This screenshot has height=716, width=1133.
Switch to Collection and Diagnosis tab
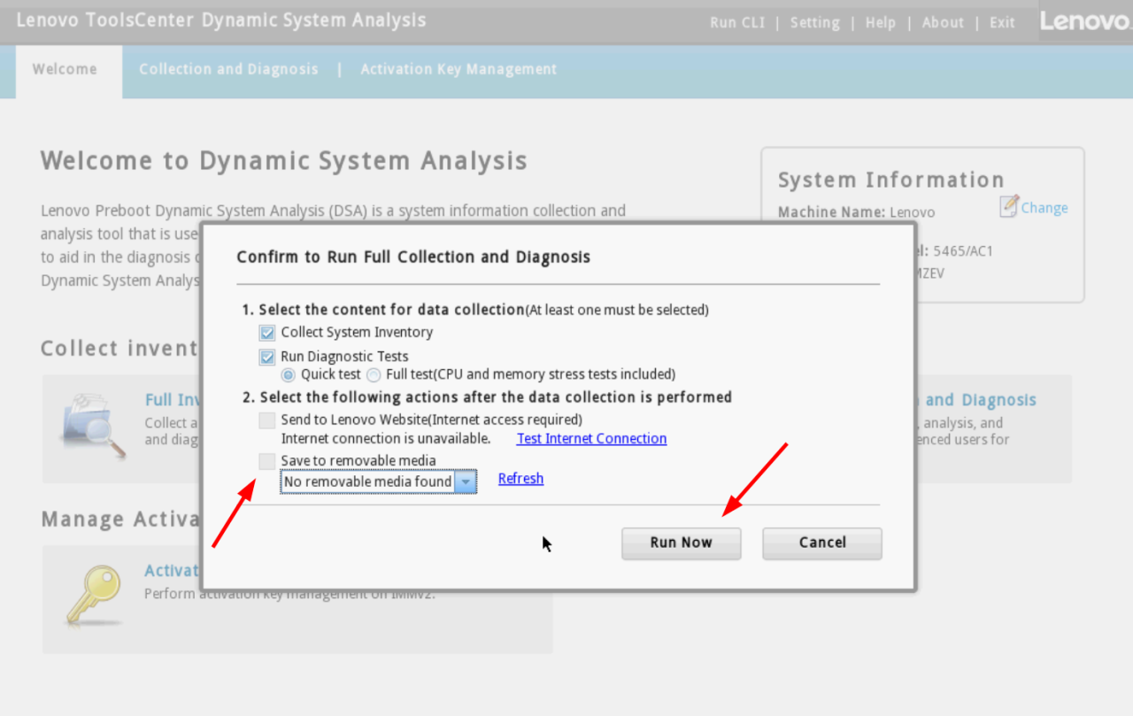[228, 69]
